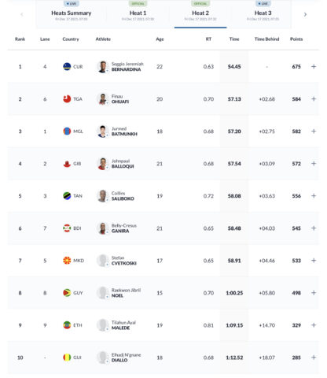Sort results by Time column header
The height and width of the screenshot is (378, 327).
234,39
